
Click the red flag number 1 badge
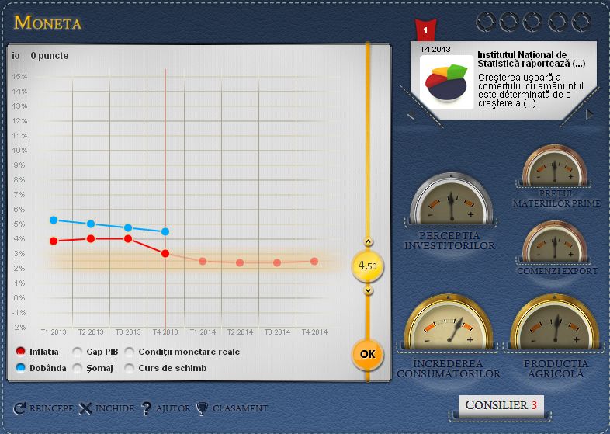click(x=425, y=30)
